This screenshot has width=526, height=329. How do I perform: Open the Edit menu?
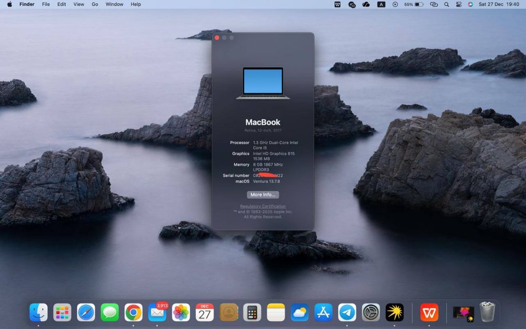[x=62, y=4]
